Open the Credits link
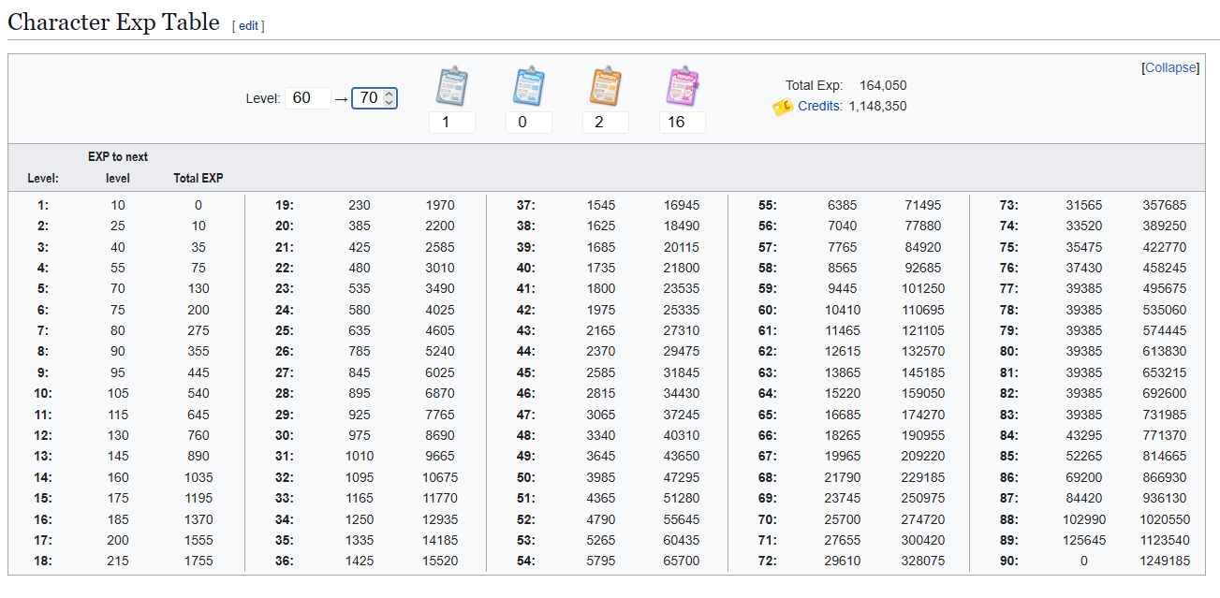The image size is (1220, 598). 820,106
